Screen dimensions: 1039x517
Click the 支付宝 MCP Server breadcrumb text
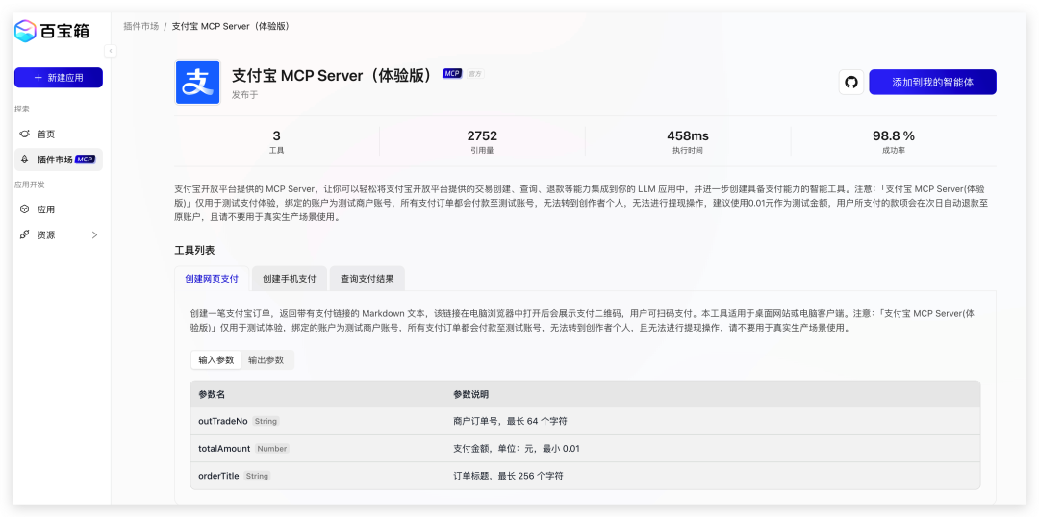click(230, 27)
